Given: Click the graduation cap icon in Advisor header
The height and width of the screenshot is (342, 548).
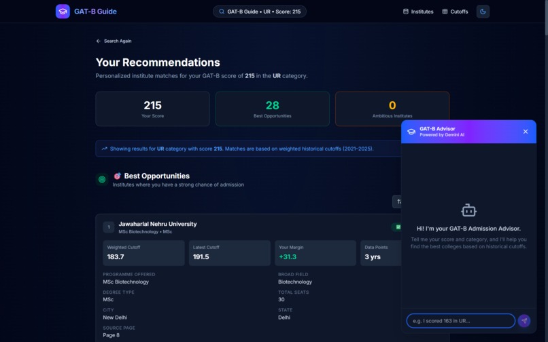Looking at the screenshot, I should pos(411,132).
